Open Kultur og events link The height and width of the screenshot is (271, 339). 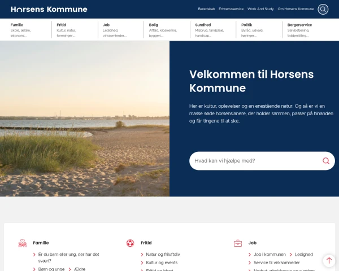tap(162, 263)
